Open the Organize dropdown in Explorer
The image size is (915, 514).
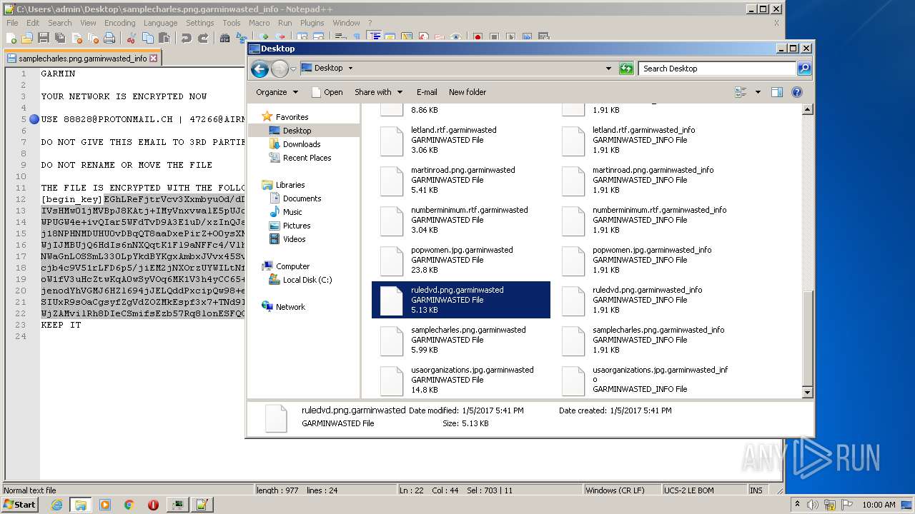pyautogui.click(x=277, y=92)
